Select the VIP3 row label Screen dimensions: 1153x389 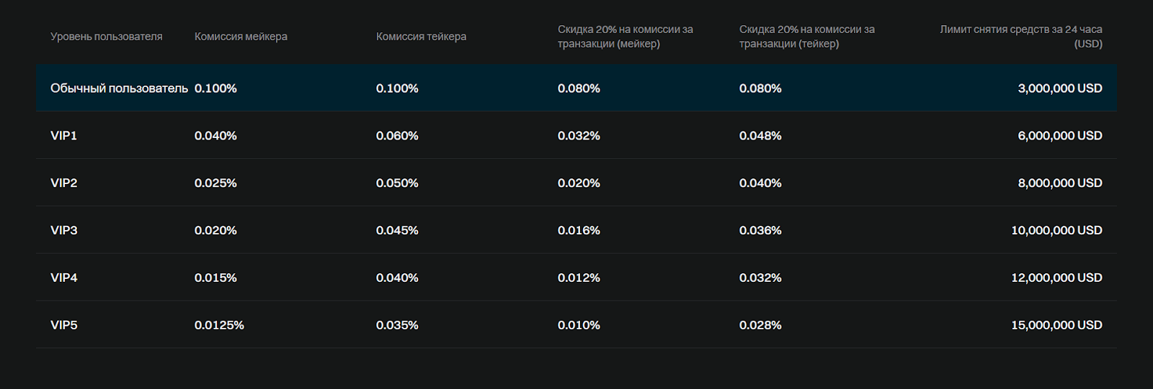(63, 231)
